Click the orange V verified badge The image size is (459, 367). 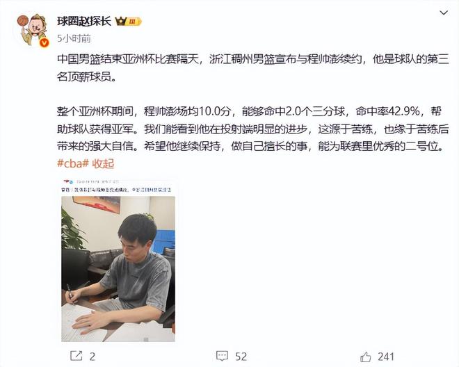coord(44,42)
